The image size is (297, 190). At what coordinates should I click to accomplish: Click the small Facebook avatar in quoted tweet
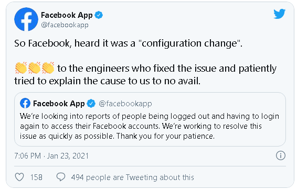pyautogui.click(x=25, y=103)
